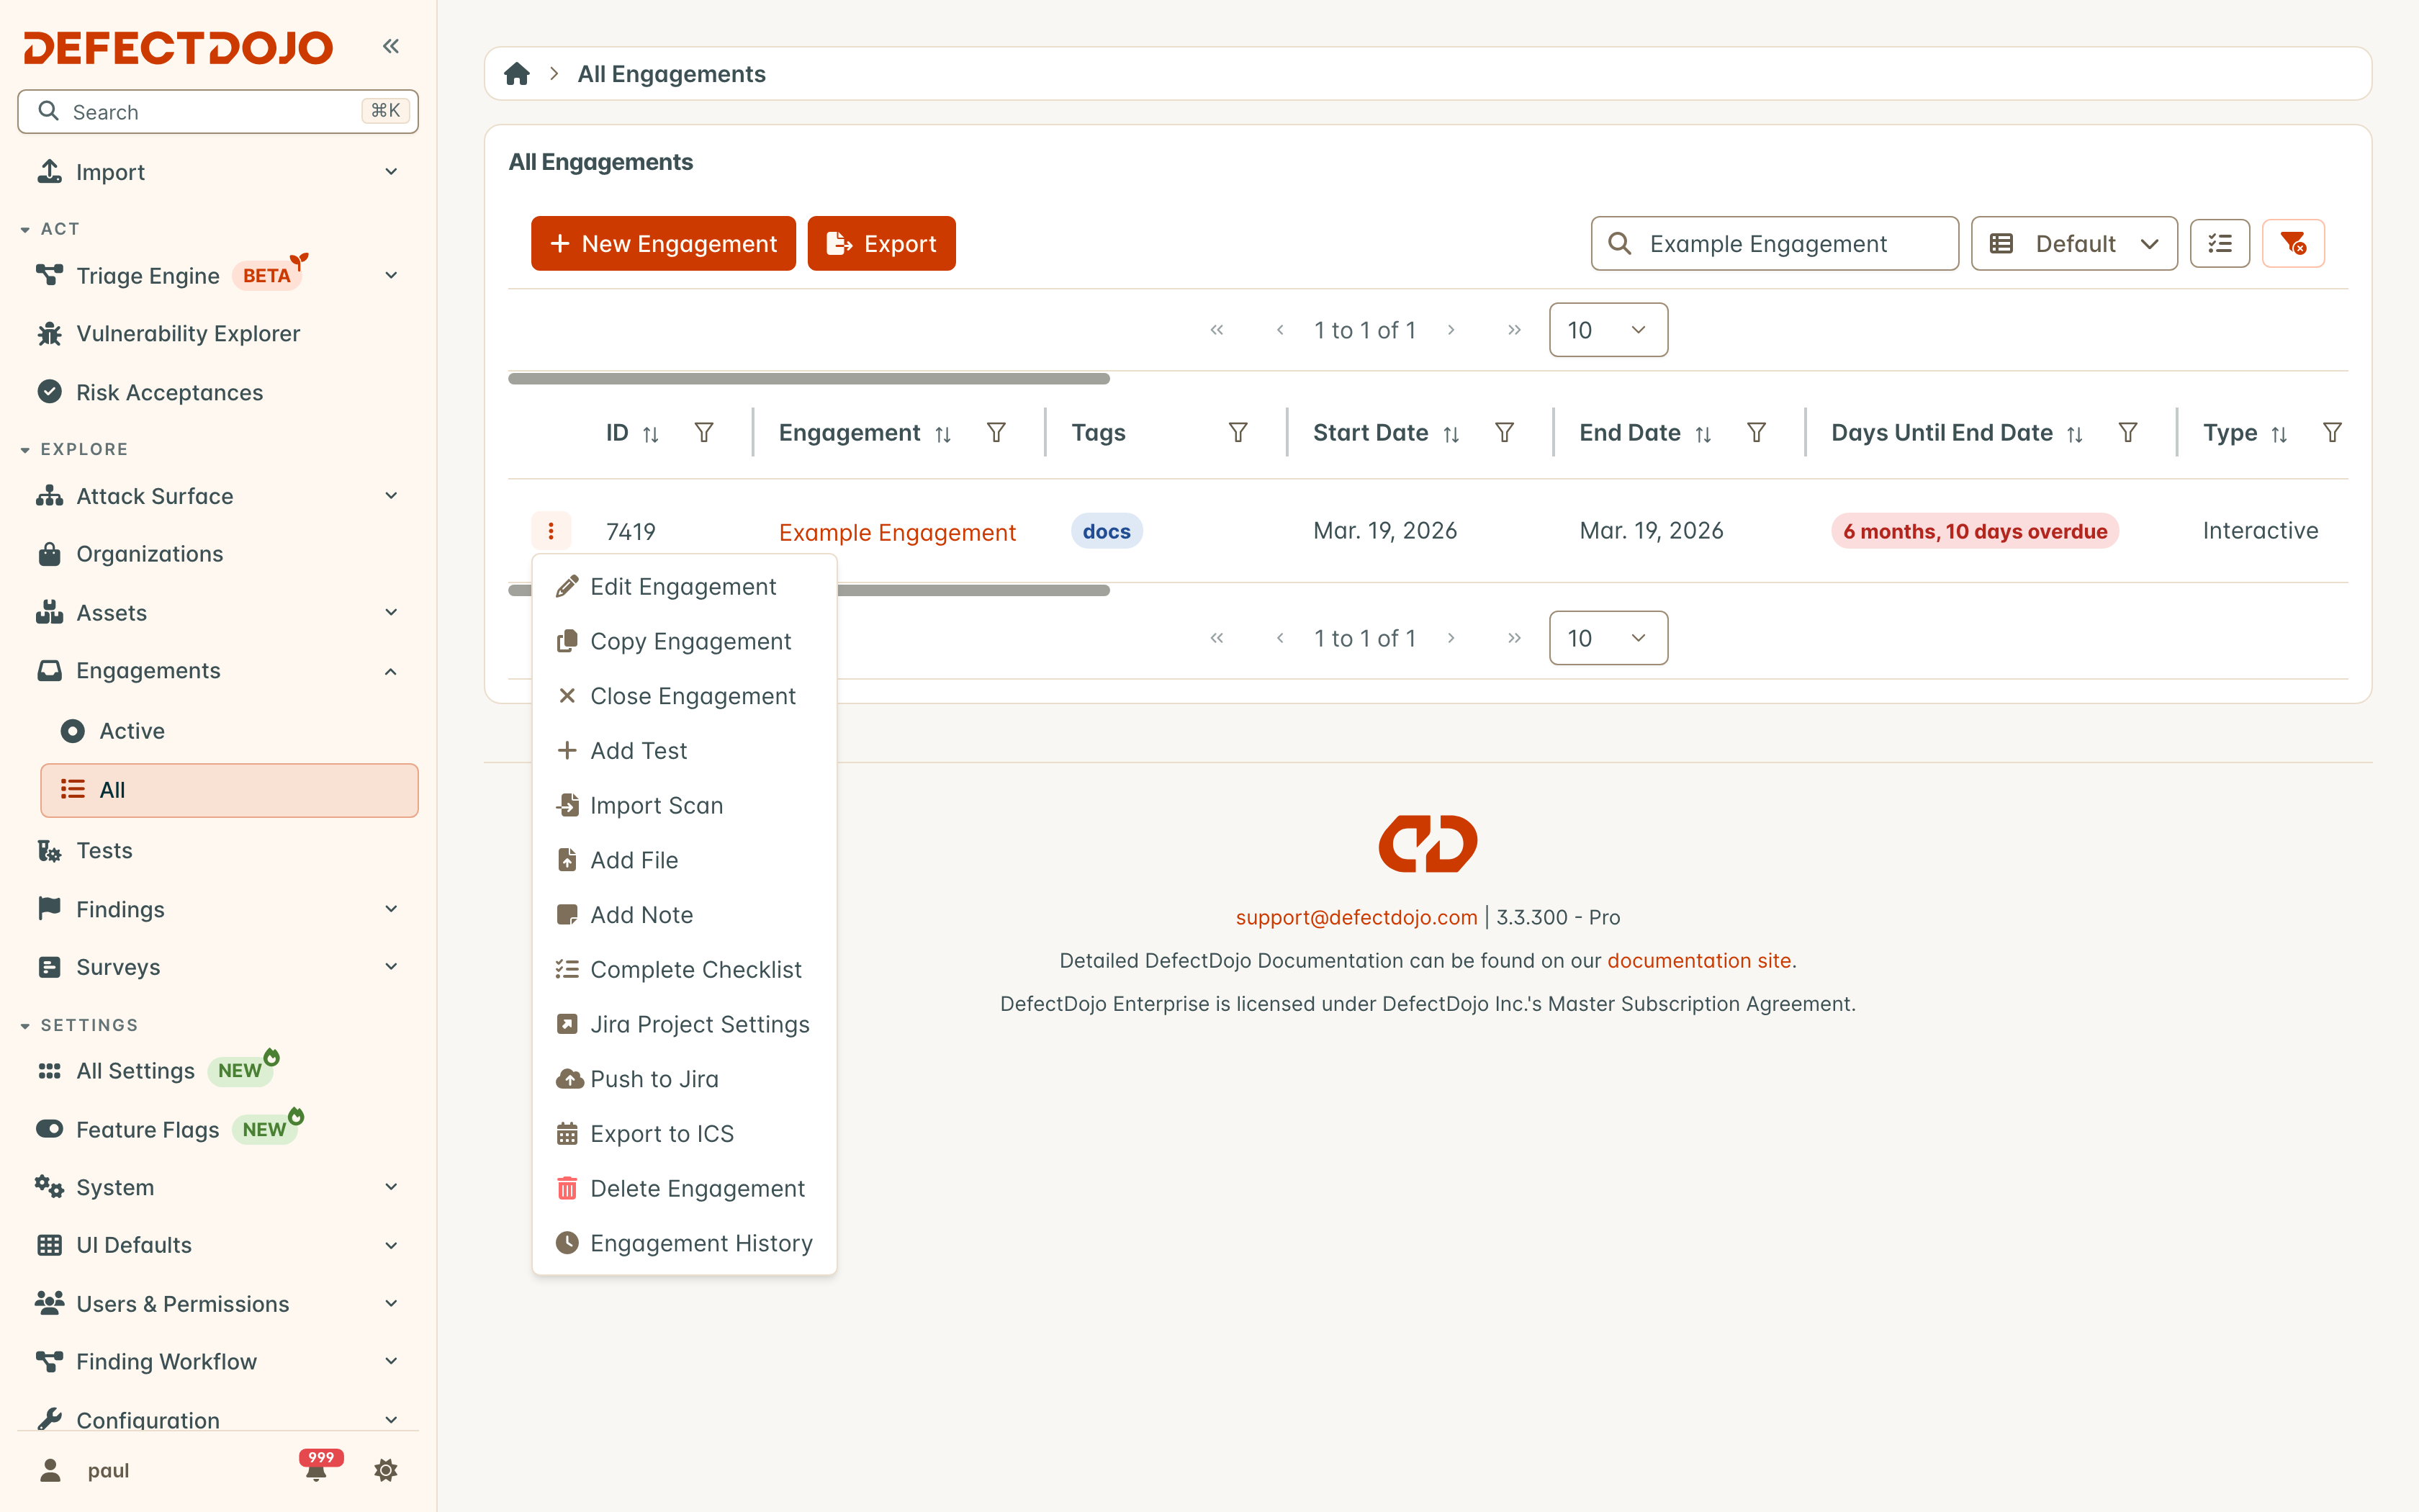This screenshot has width=2419, height=1512.
Task: Open the Example Engagement link
Action: pos(896,532)
